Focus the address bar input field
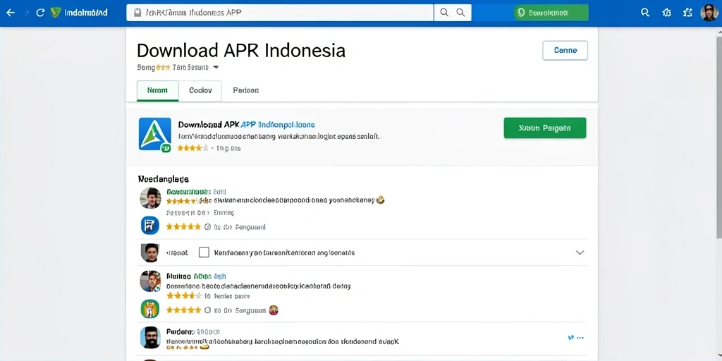Screen dimensions: 722x361 click(280, 13)
